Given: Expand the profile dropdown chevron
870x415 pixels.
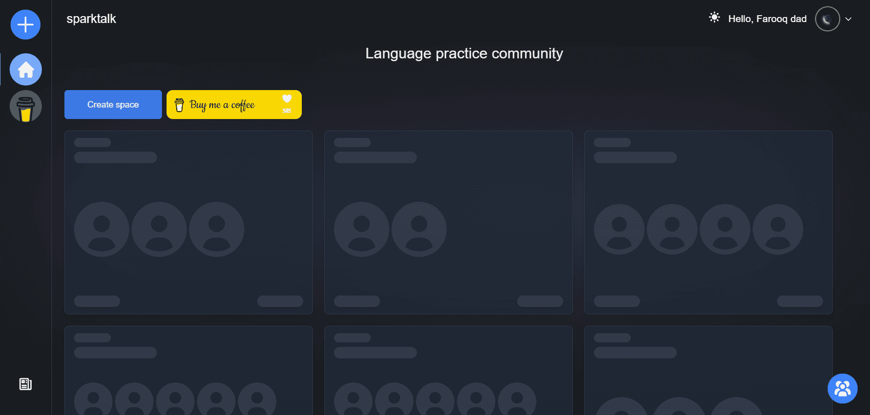Looking at the screenshot, I should pos(848,19).
